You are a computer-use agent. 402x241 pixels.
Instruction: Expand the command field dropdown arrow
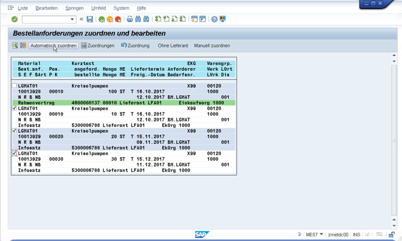tap(72, 19)
